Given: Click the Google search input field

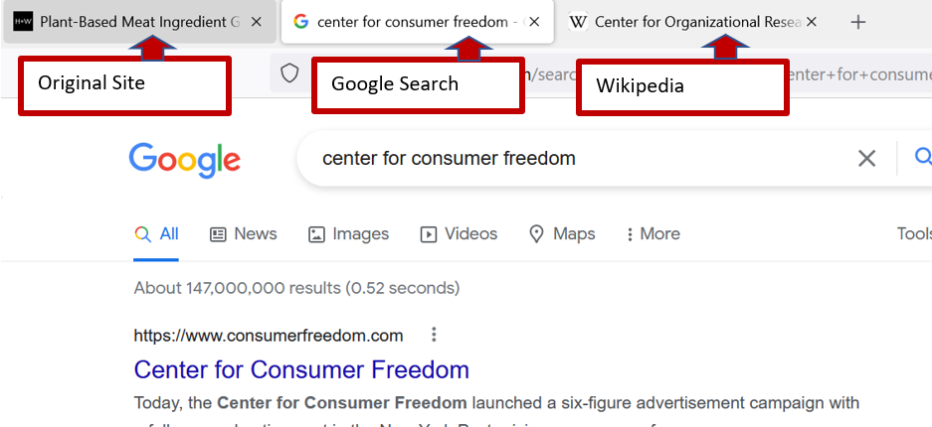Looking at the screenshot, I should 577,158.
